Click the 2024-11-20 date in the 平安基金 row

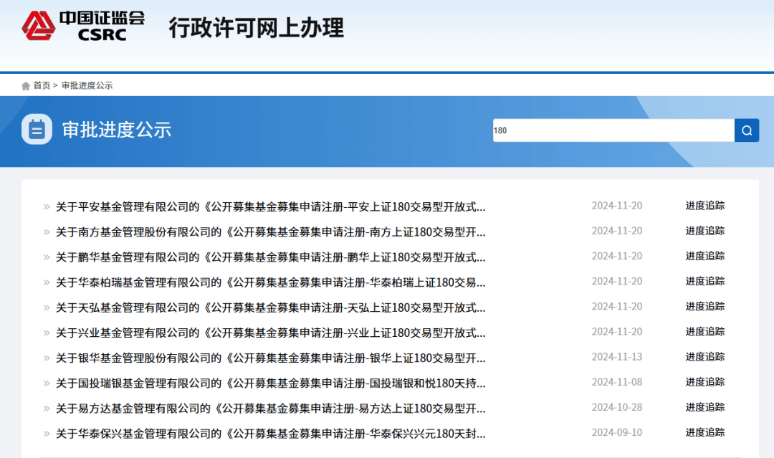[617, 205]
